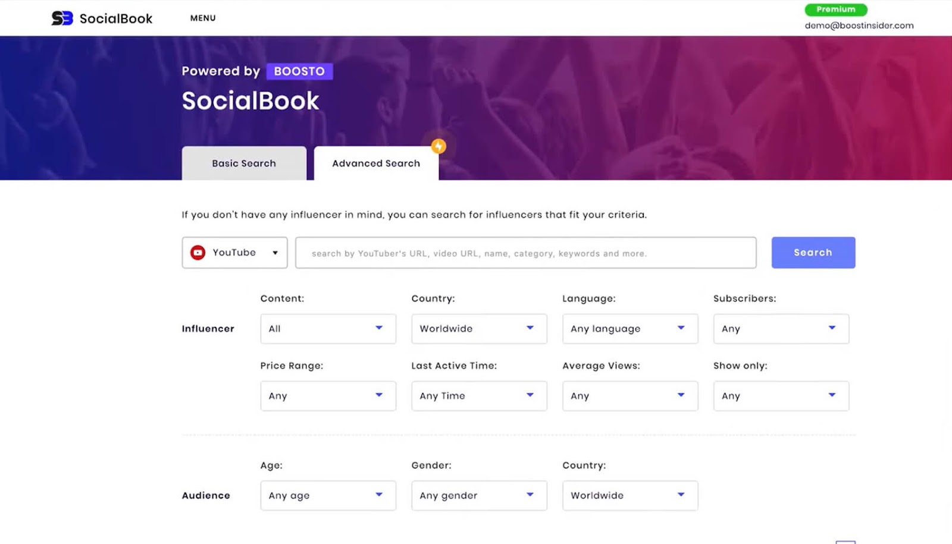This screenshot has width=952, height=544.
Task: Open the Last Active Time dropdown
Action: [x=479, y=396]
